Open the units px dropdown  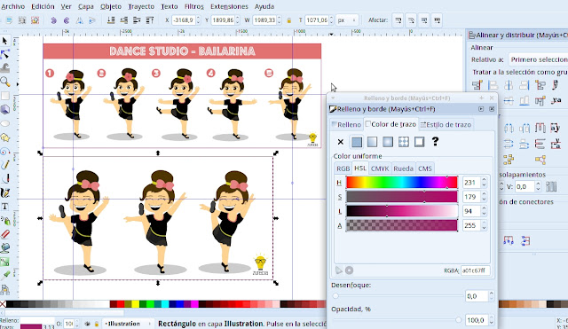click(347, 20)
